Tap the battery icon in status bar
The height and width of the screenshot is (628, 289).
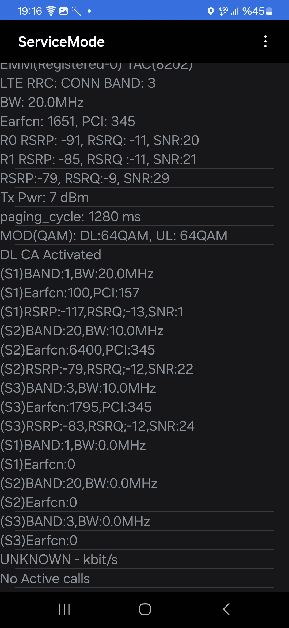pyautogui.click(x=269, y=11)
